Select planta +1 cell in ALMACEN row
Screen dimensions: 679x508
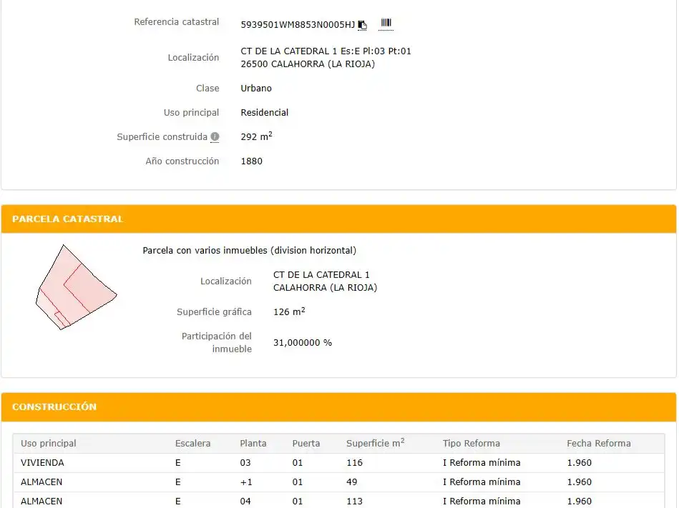246,482
